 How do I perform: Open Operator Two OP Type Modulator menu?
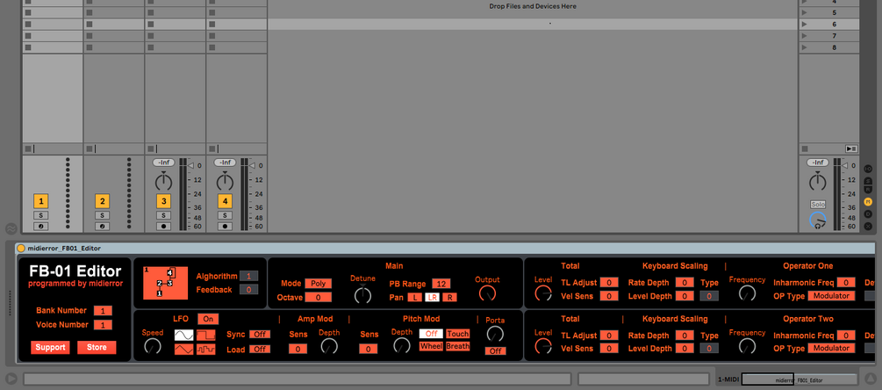click(831, 349)
